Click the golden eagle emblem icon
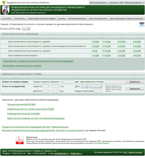Image resolution: width=145 pixels, height=158 pixels. coord(4,2)
